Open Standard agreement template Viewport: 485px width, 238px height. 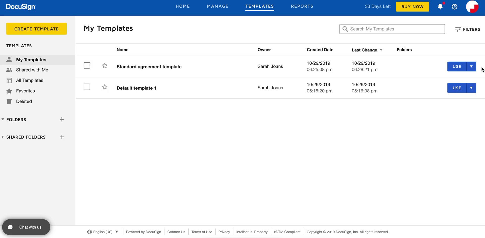(x=149, y=67)
